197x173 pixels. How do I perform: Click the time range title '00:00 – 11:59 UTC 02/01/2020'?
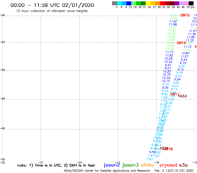[52, 5]
